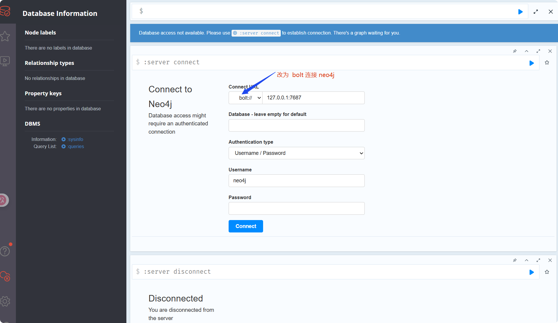Image resolution: width=558 pixels, height=323 pixels.
Task: Focus the Database name input field
Action: pos(296,125)
